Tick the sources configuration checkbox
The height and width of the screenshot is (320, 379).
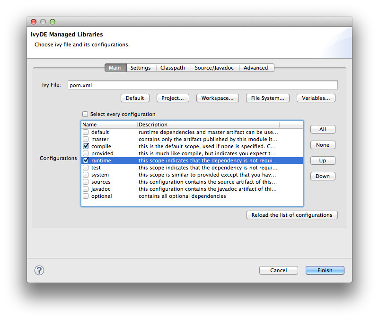coord(86,182)
